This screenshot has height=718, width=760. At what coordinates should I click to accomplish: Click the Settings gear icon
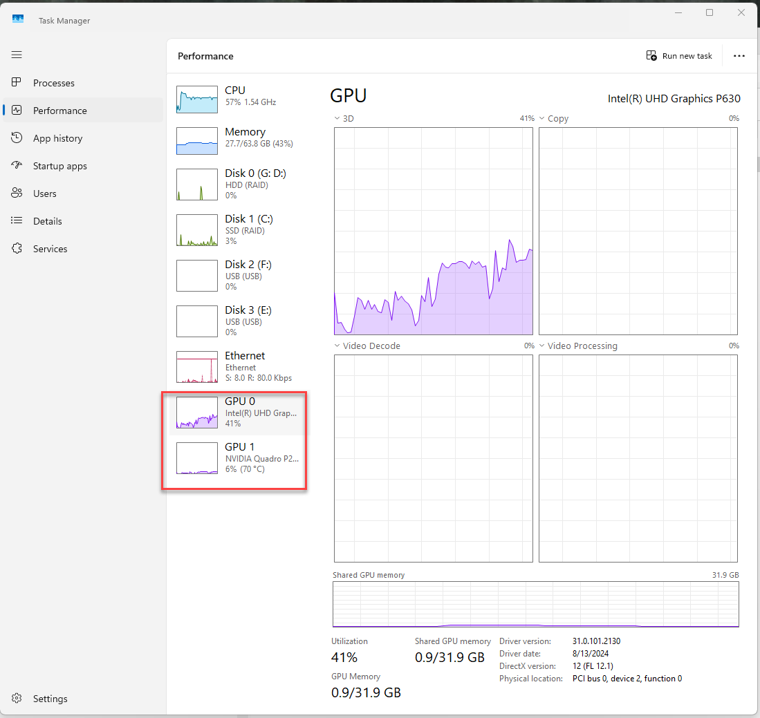[x=17, y=698]
